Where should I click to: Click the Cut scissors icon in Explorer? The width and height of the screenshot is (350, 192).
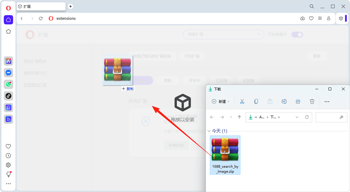point(242,101)
